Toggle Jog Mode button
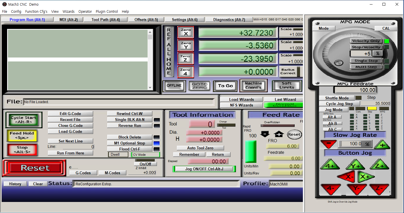The width and height of the screenshot is (404, 213). (x=333, y=110)
